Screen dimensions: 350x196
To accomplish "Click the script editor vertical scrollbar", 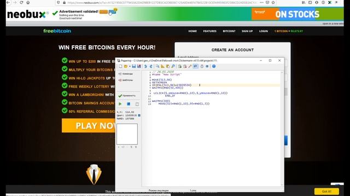I will 282,128.
